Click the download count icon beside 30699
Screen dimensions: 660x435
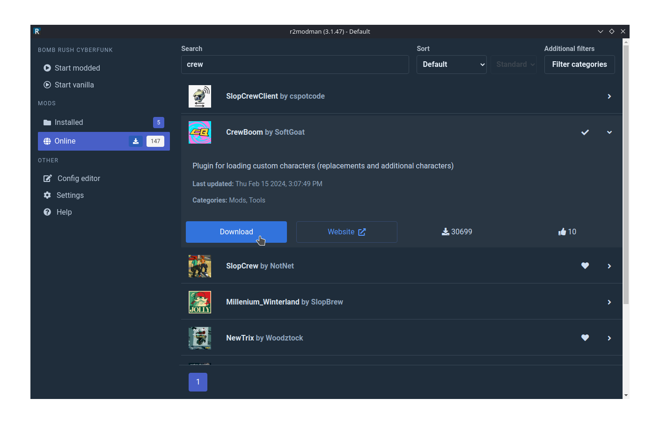coord(446,232)
